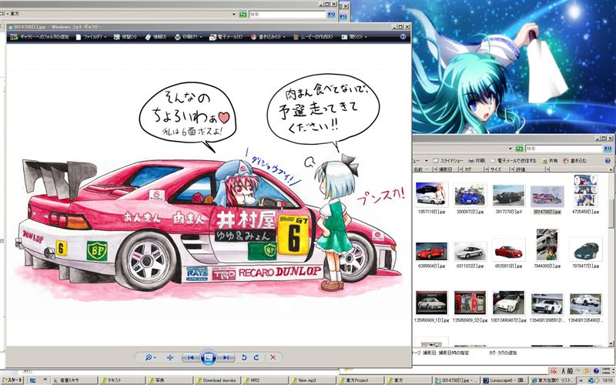
Task: Click 撮影日時の指定 in the details pane
Action: [x=454, y=353]
